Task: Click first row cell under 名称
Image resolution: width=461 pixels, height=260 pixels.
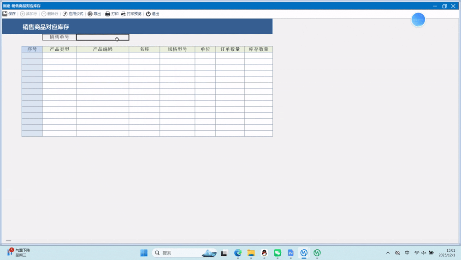Action: 144,55
